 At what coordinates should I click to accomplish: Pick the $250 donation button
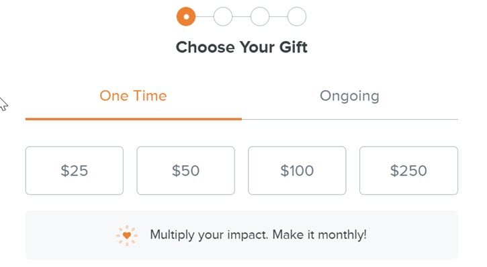(408, 171)
